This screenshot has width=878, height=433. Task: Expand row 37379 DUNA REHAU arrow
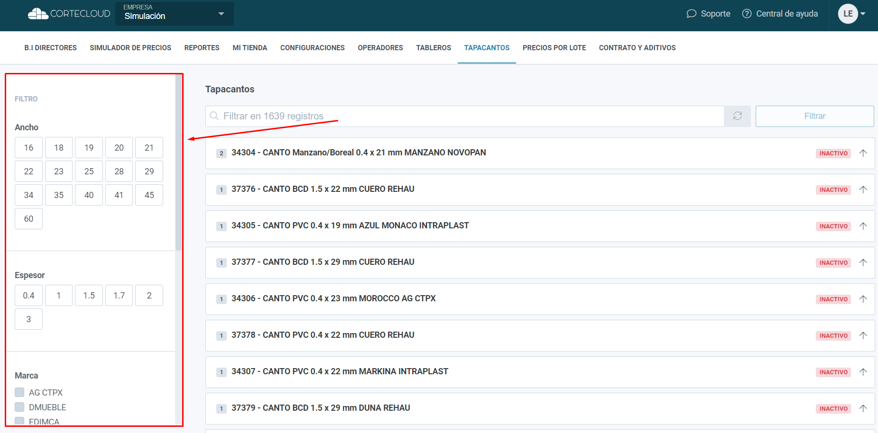tap(863, 408)
